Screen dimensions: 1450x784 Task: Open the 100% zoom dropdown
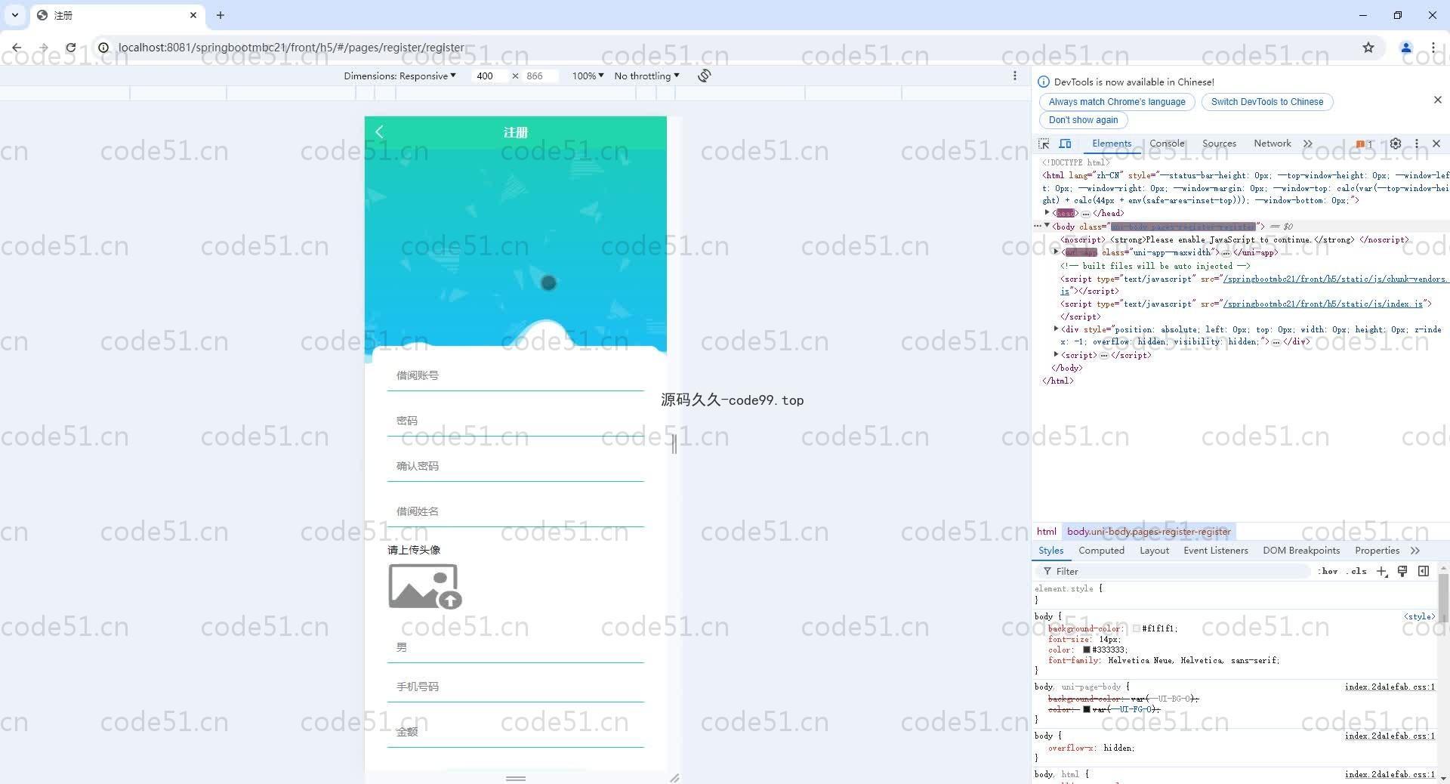(588, 76)
